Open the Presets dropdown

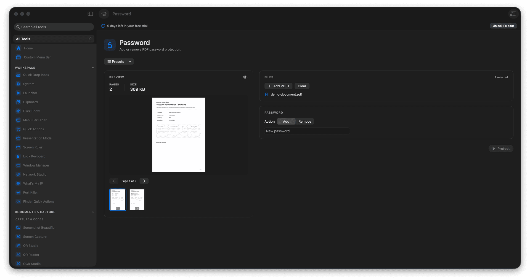(x=119, y=61)
